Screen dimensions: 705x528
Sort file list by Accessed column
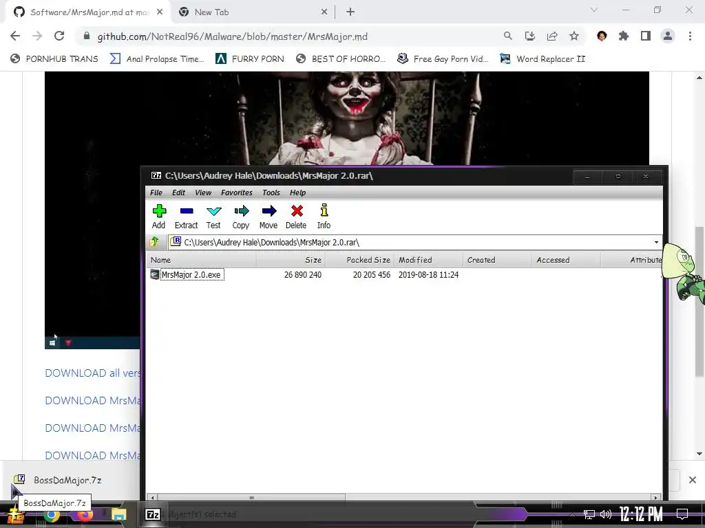566,260
